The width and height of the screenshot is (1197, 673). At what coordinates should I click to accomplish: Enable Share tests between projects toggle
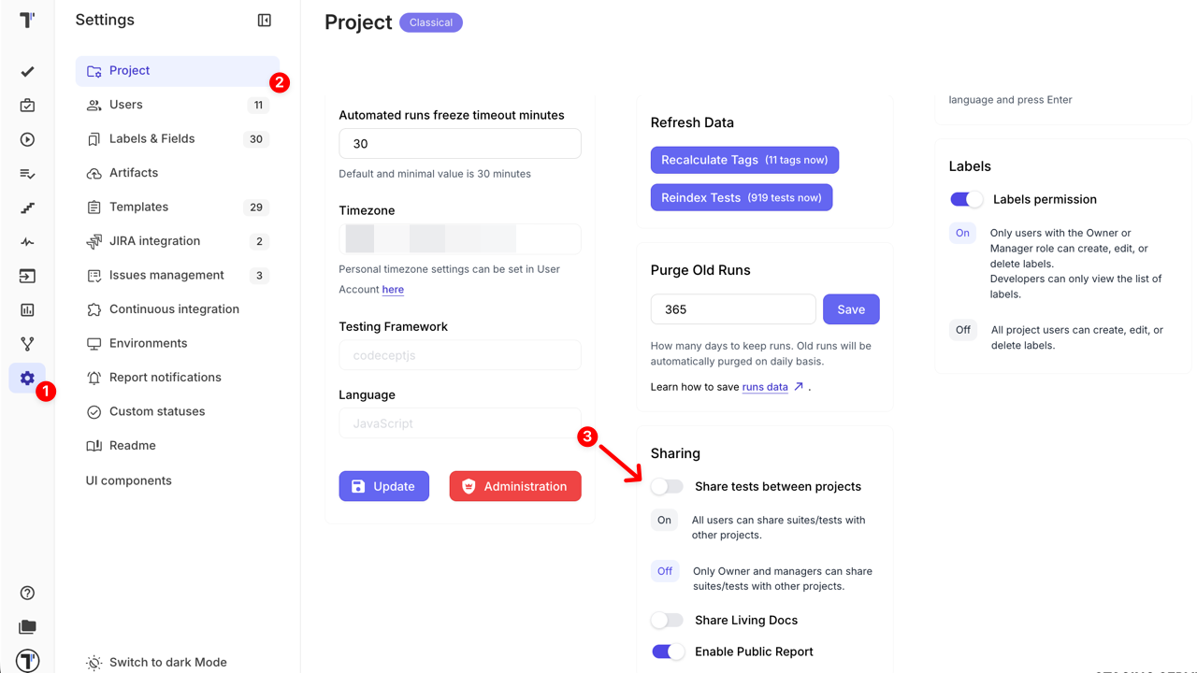(x=668, y=486)
